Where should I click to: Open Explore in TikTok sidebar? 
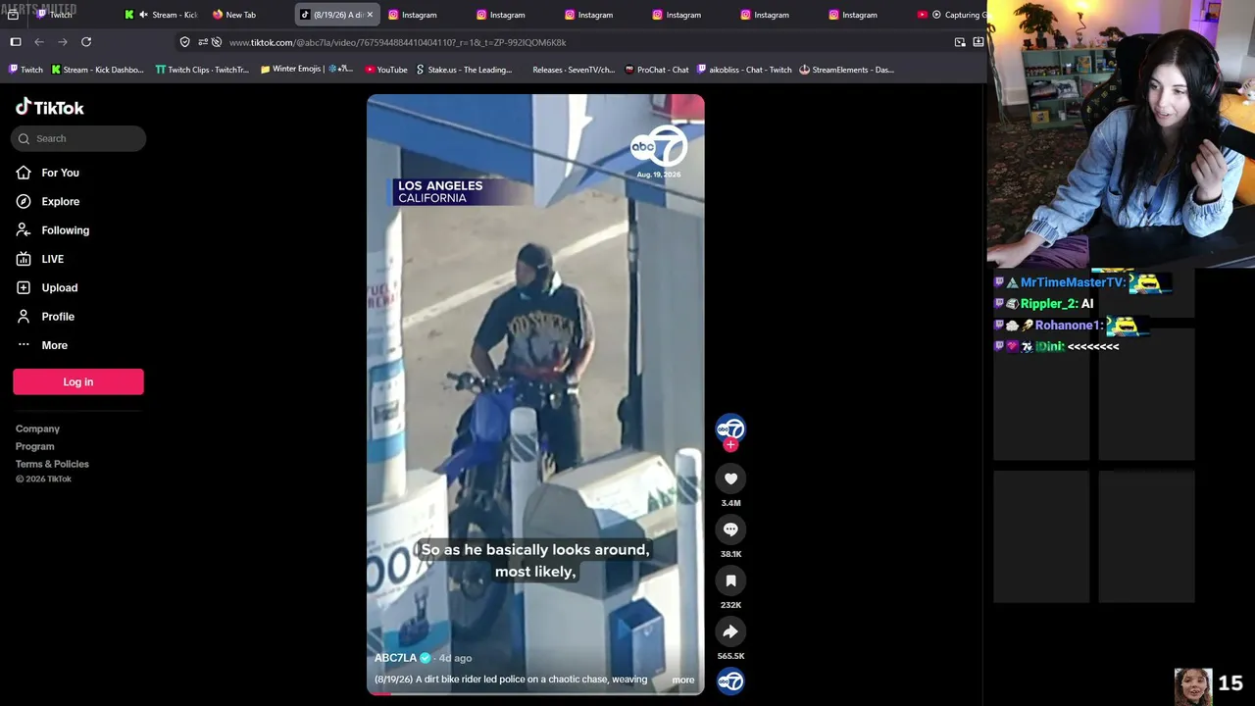(x=60, y=201)
